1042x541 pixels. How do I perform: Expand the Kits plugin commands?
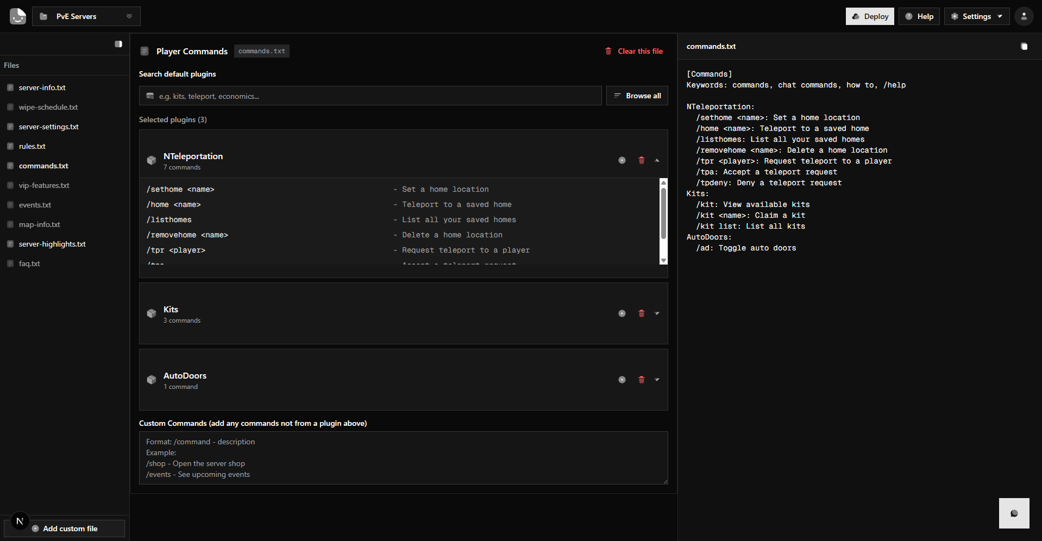657,313
